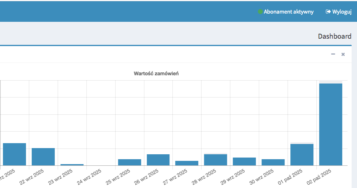Click the bar for 22 wrz 2025

43,157
